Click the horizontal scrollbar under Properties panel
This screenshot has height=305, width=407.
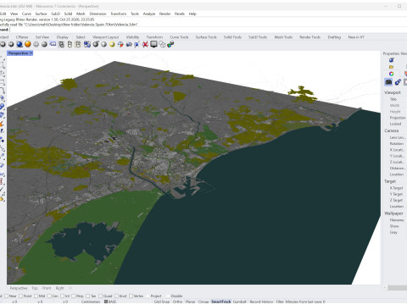(397, 288)
